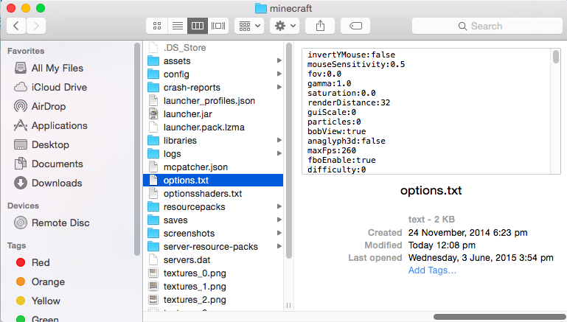Switch to icon view mode
This screenshot has height=322, width=567.
click(x=156, y=26)
